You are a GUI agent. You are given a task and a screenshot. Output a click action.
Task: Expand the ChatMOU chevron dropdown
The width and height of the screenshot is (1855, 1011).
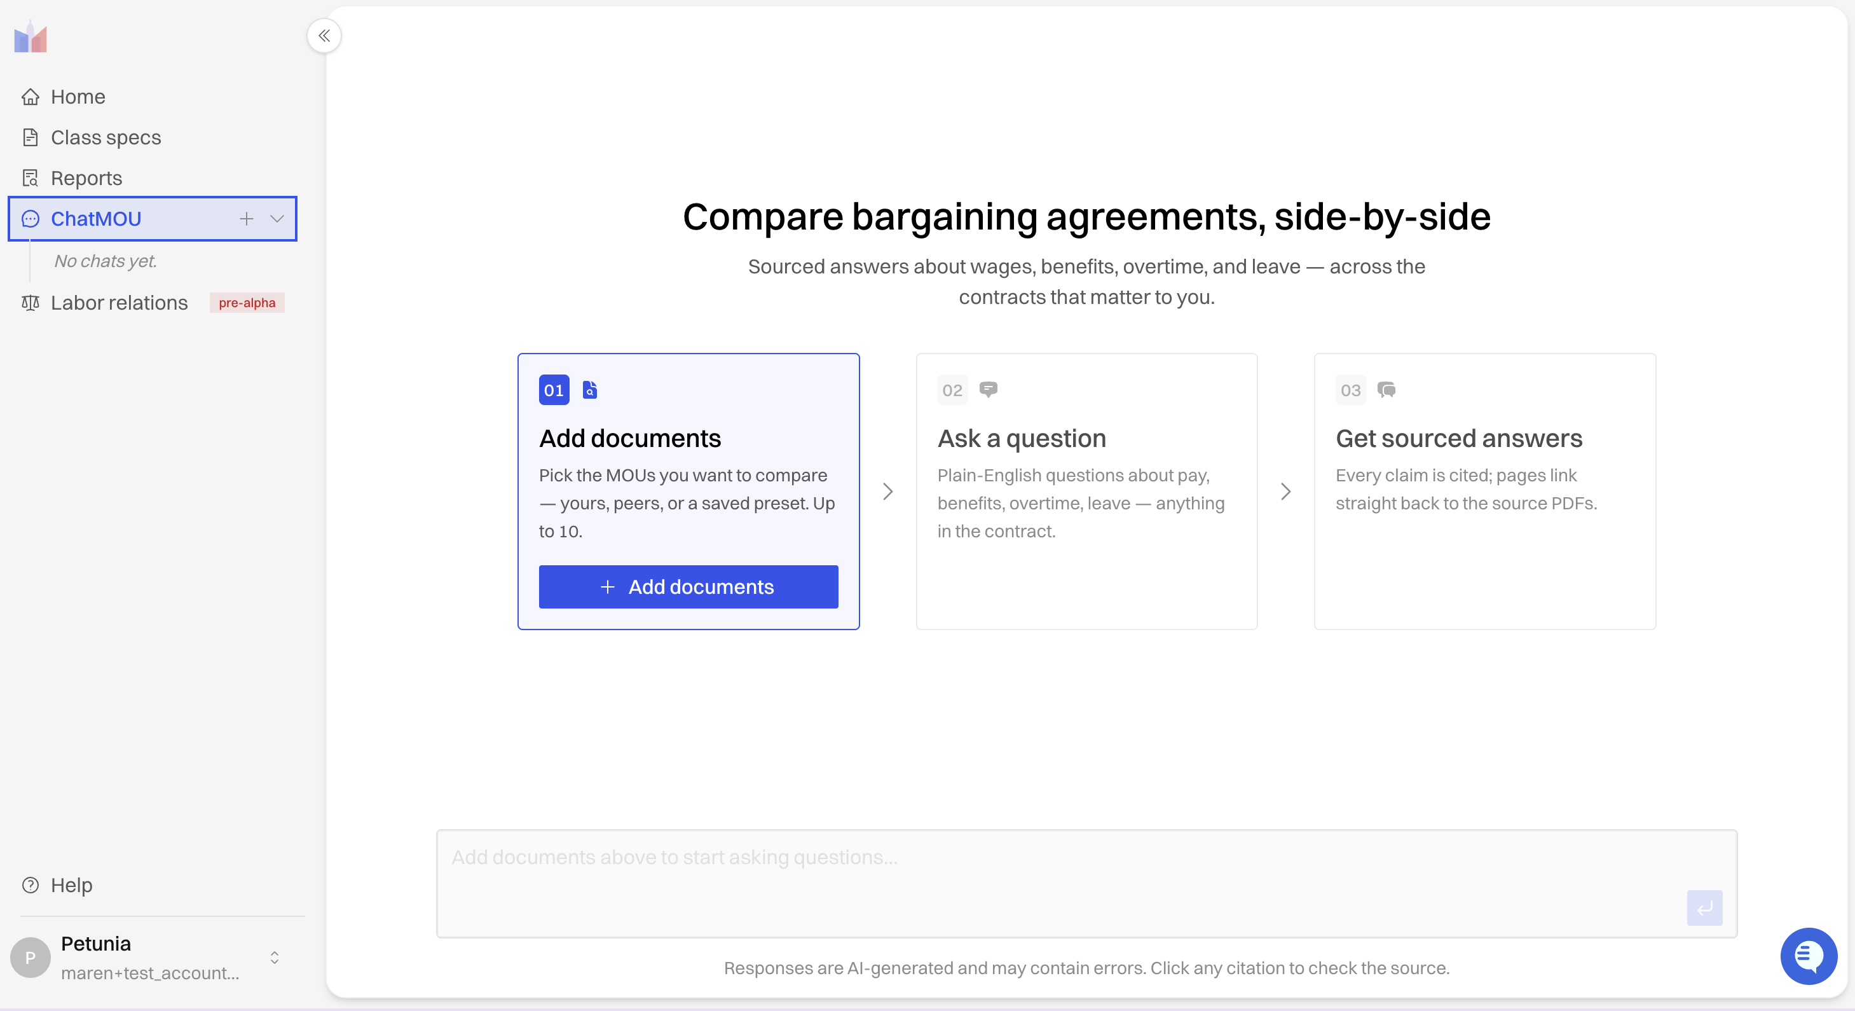(x=277, y=218)
